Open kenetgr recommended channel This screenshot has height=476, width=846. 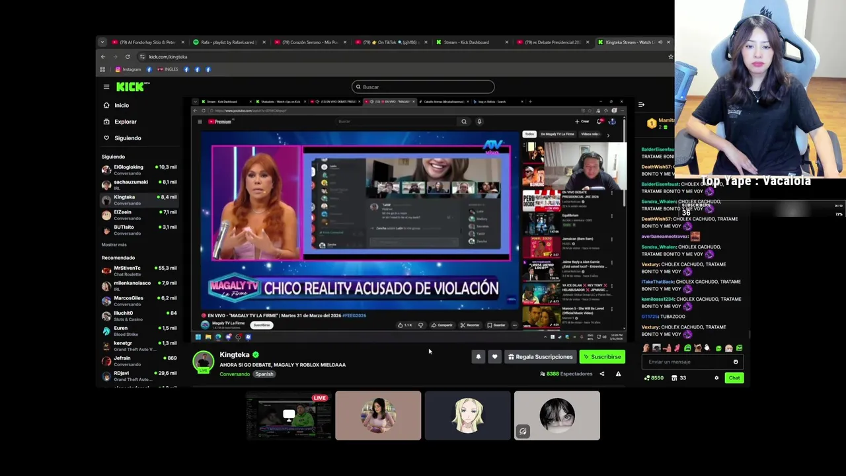tap(139, 346)
